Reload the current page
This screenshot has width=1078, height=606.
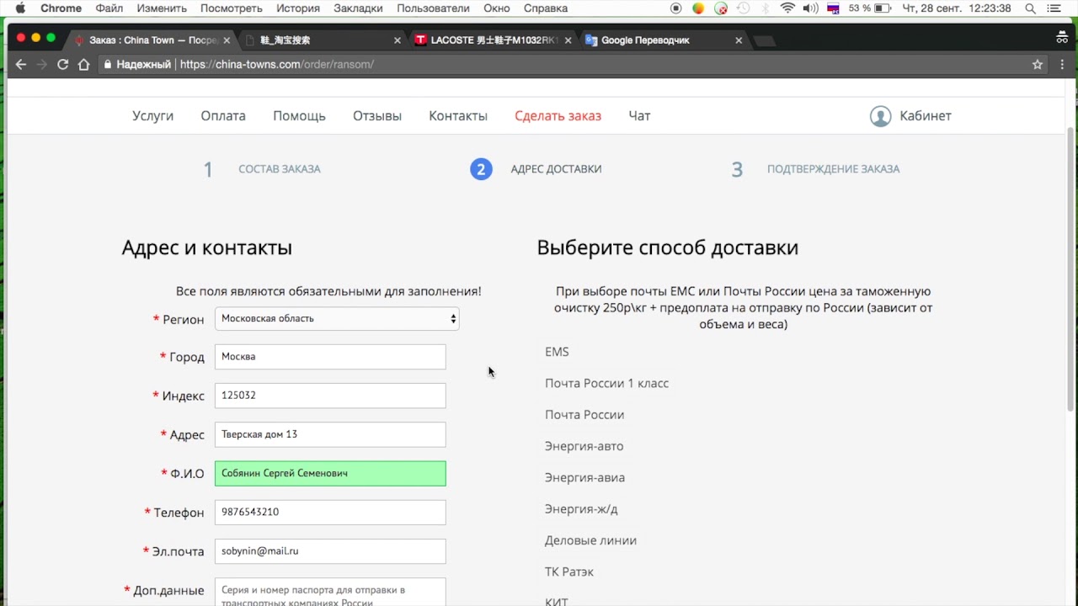pyautogui.click(x=62, y=64)
